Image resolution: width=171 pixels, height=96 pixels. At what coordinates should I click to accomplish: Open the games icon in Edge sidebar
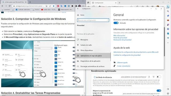(x=168, y=25)
